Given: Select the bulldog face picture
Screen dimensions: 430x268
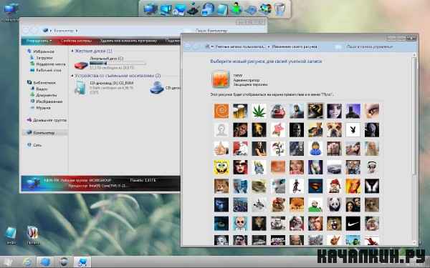Looking at the screenshot, I should pyautogui.click(x=334, y=129).
